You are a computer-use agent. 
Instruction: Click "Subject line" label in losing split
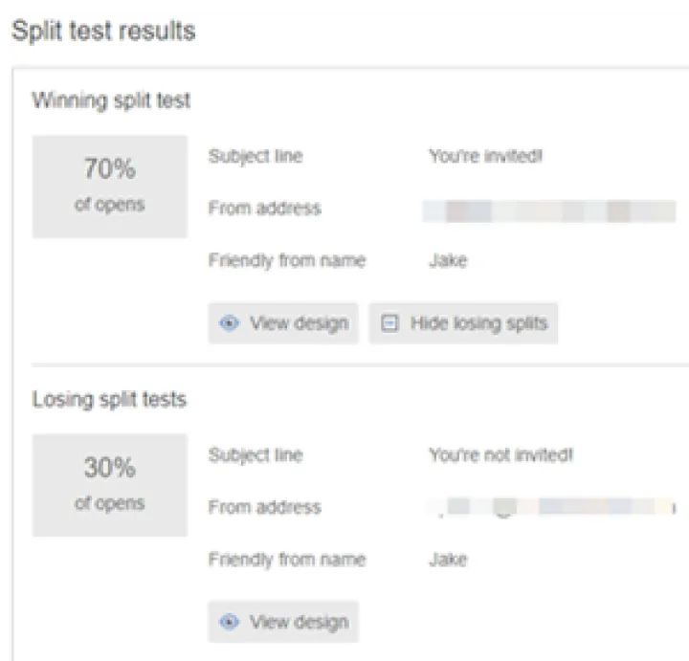pos(256,455)
